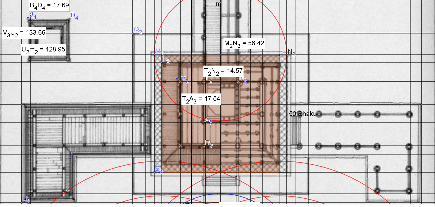Click the T2N2 = 14.57 distance label
The height and width of the screenshot is (207, 435).
[223, 71]
